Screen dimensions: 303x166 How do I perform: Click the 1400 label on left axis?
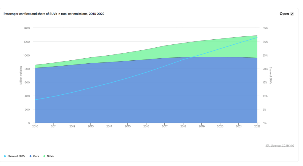pos(27,28)
